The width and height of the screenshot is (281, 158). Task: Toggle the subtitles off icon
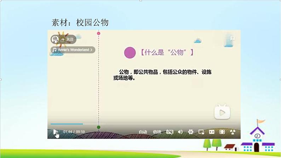(x=170, y=132)
